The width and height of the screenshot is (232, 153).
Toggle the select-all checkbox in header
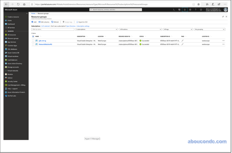33,36
